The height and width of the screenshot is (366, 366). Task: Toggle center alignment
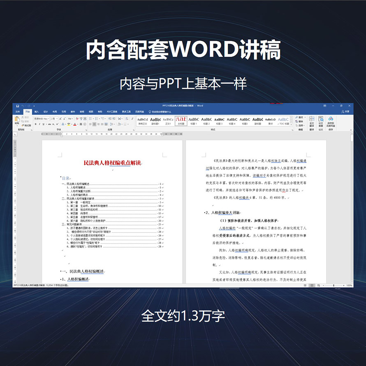point(94,124)
